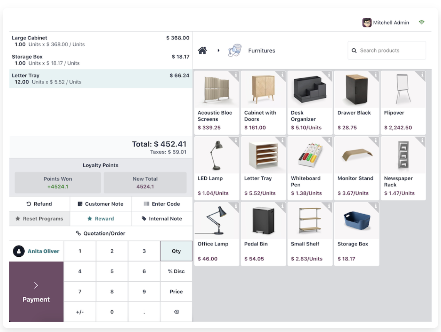This screenshot has height=332, width=441.
Task: Tap numpad key 2
Action: [112, 251]
